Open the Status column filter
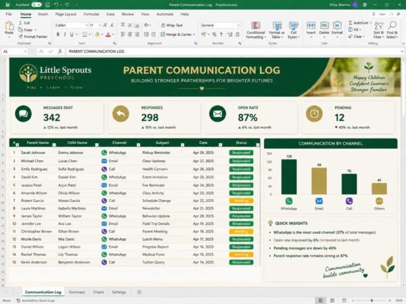Screen dimensions: 406x304 click(x=258, y=145)
